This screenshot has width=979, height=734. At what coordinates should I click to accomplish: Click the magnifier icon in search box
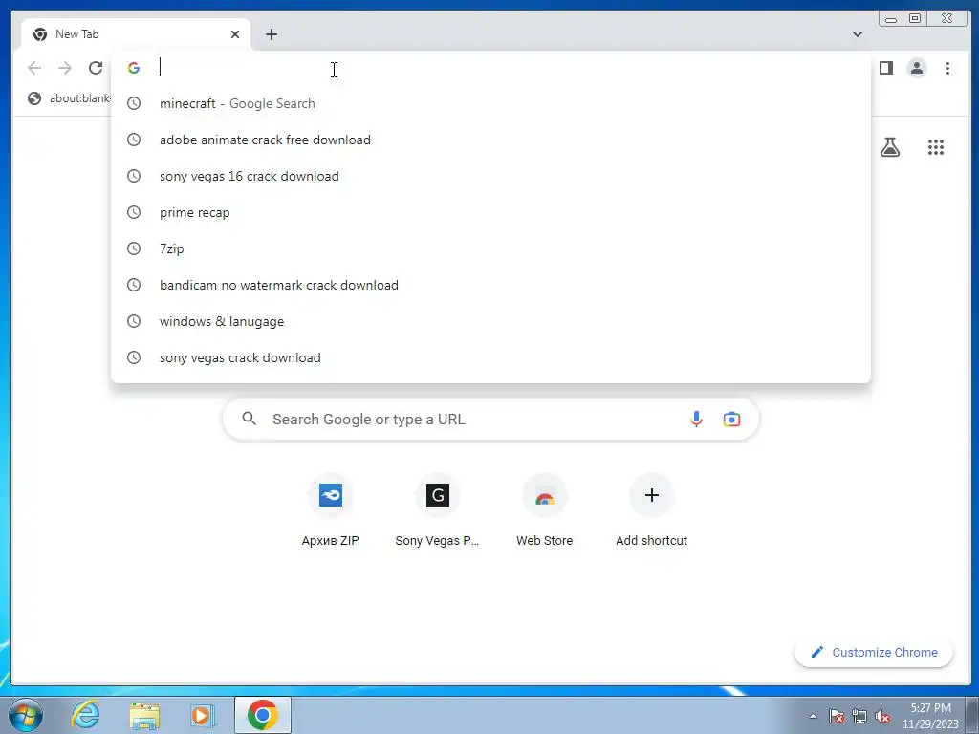click(x=250, y=419)
